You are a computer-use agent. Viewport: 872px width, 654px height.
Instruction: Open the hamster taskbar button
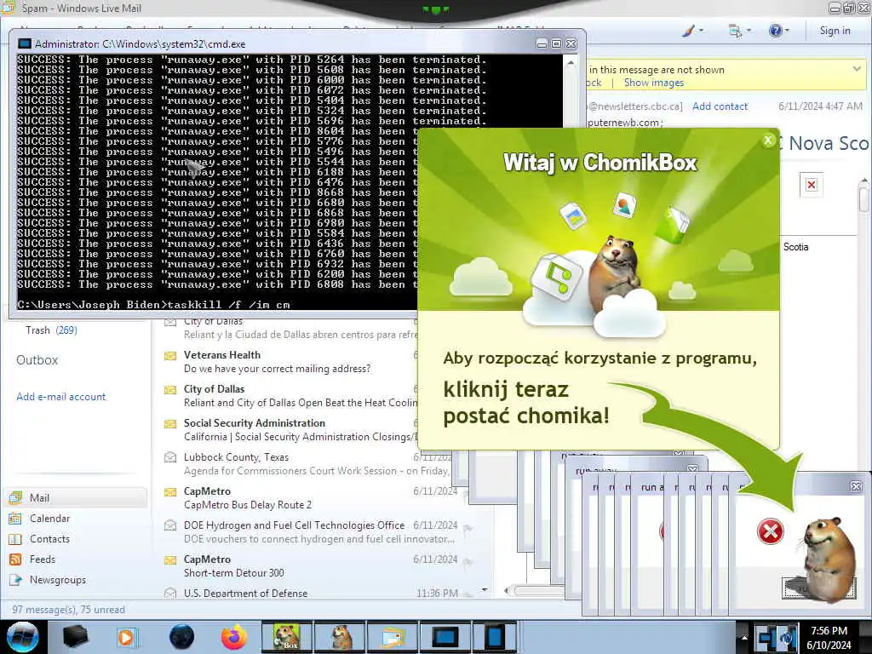340,637
